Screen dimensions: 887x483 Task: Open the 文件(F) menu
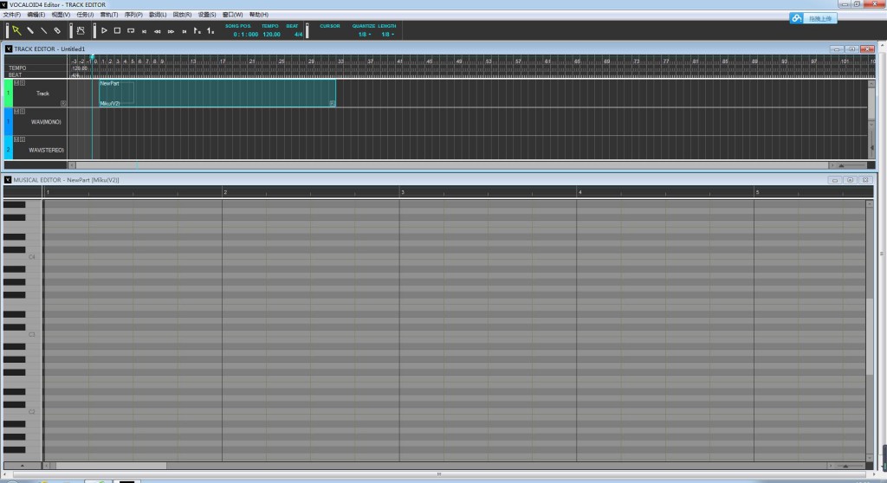pos(12,15)
